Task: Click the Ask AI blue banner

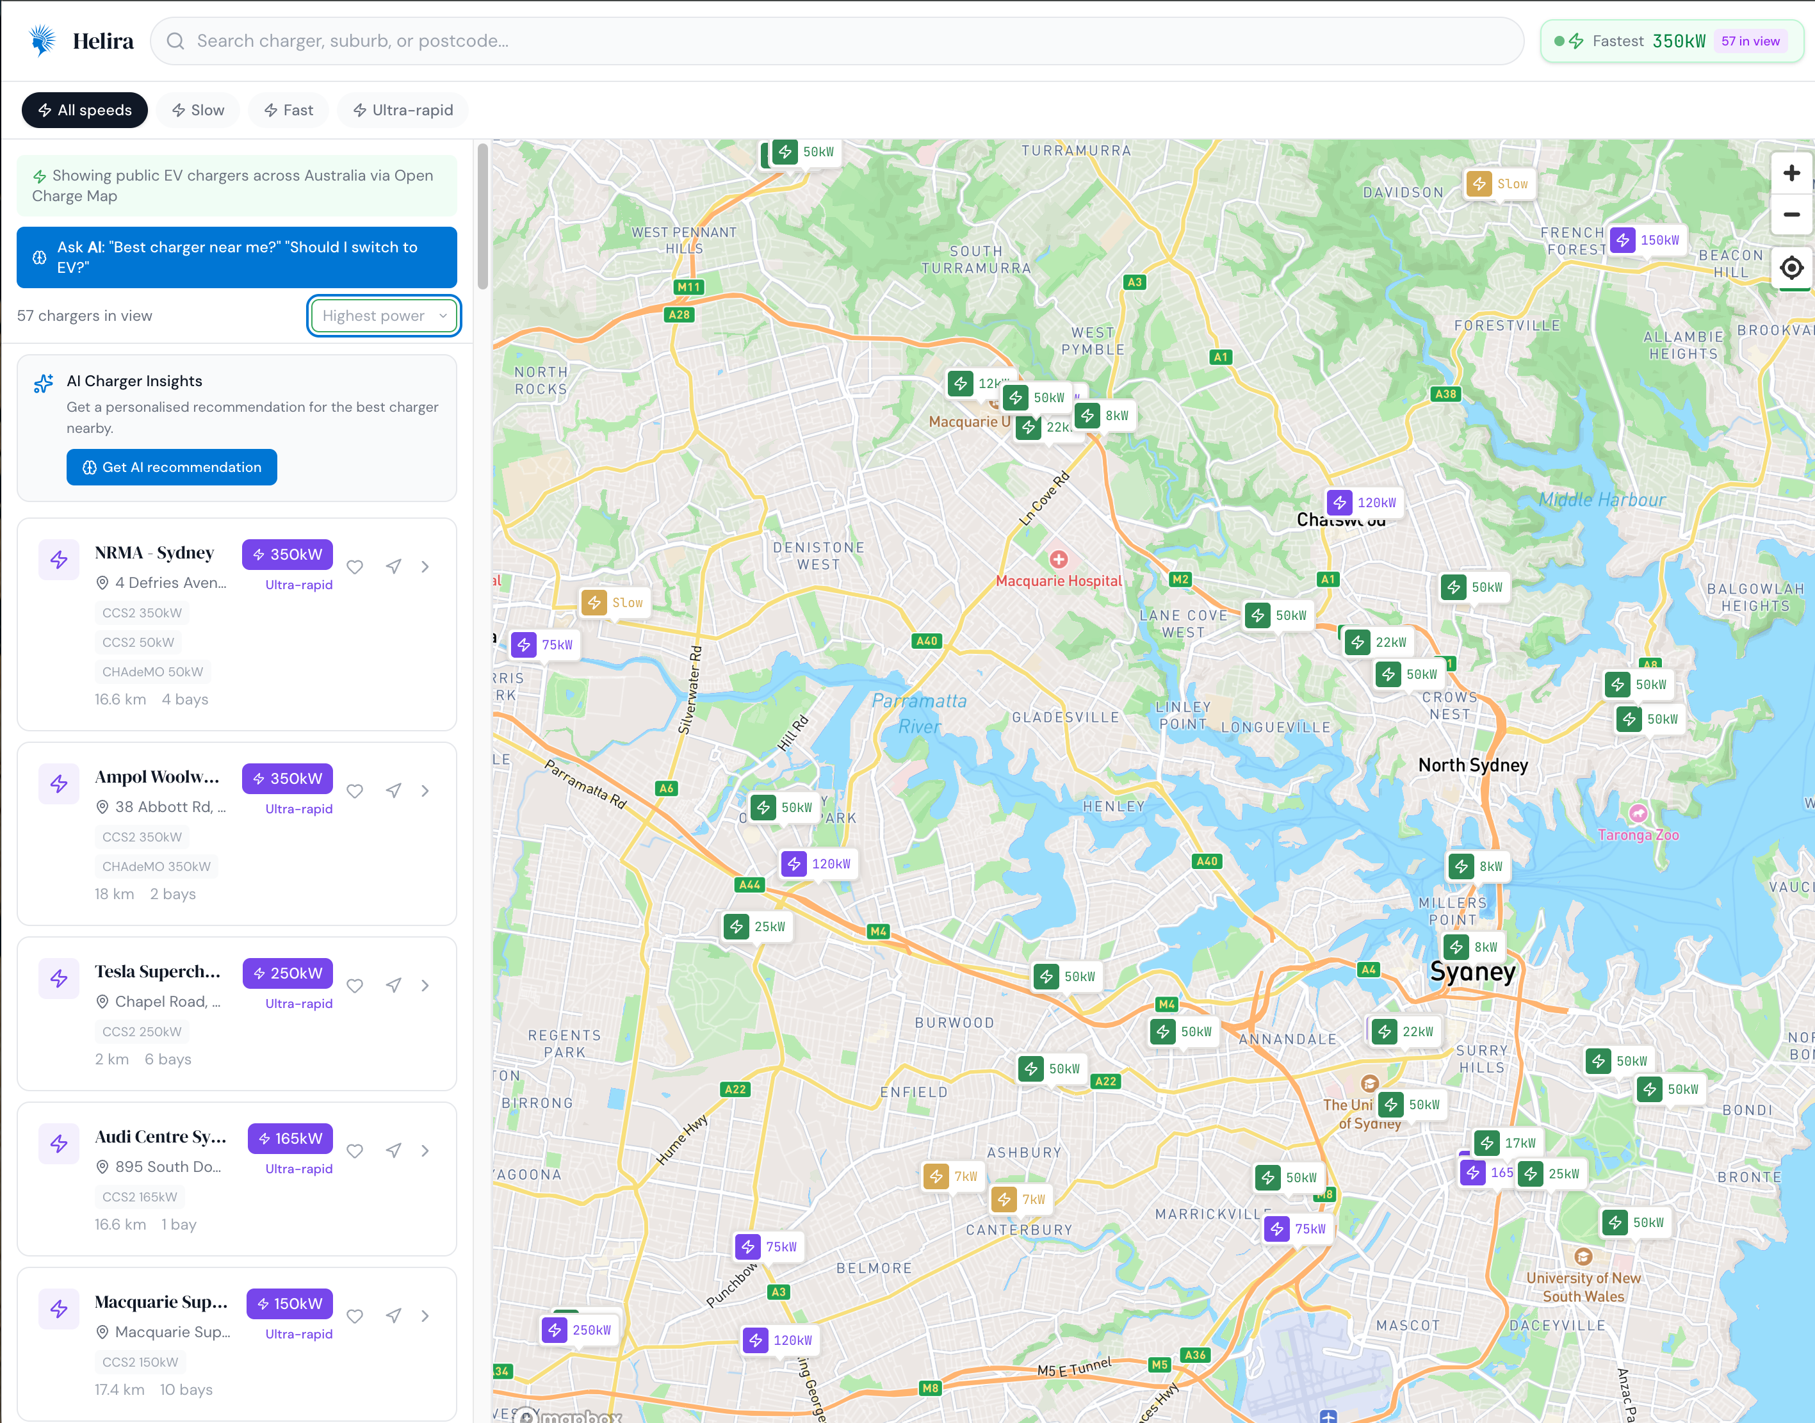Action: coord(236,257)
